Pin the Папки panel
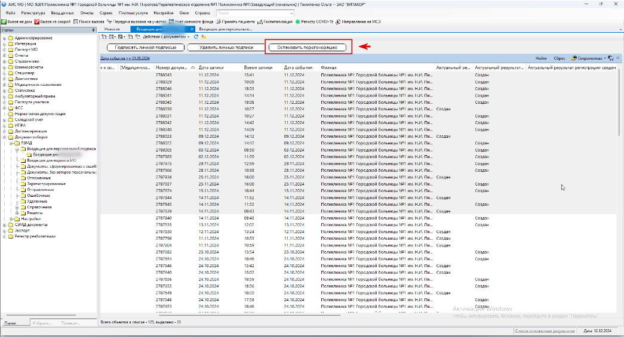The image size is (624, 337). point(93,30)
